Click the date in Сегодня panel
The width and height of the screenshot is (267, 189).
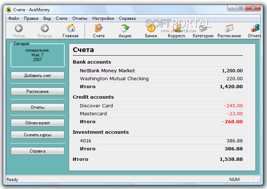(38, 55)
